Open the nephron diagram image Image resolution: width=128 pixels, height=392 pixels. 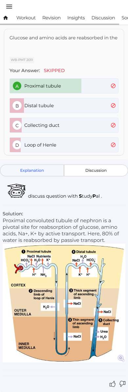click(x=64, y=303)
